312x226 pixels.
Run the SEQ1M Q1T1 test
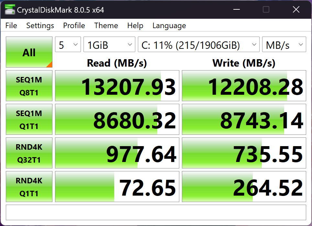click(29, 119)
